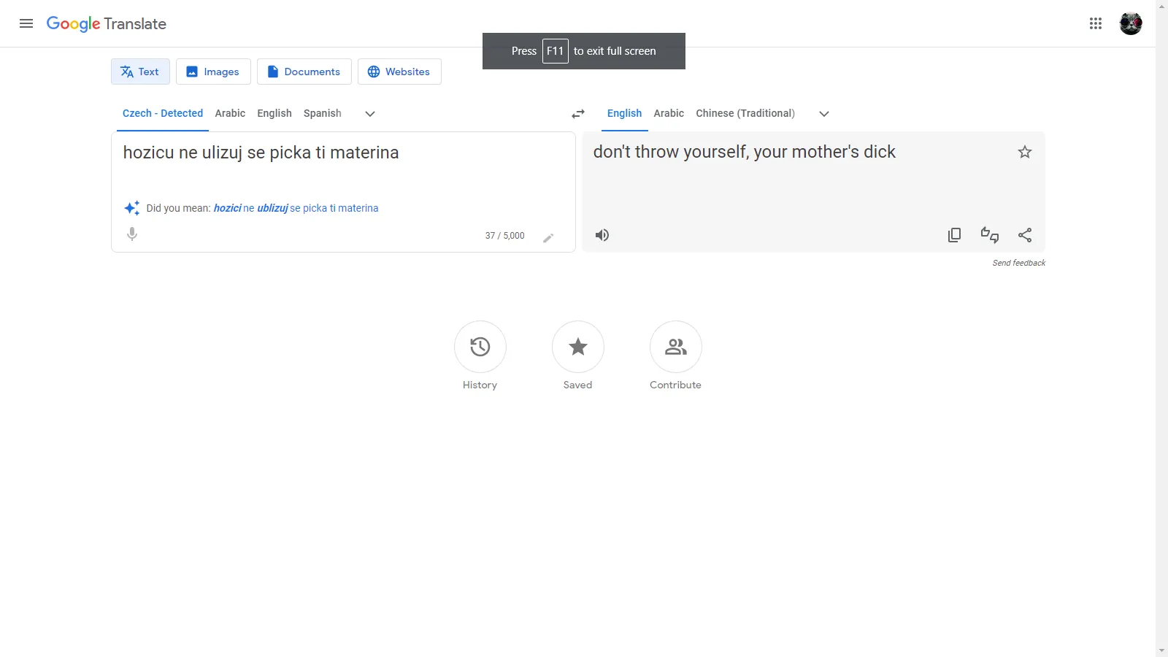Select the Text translation mode
Viewport: 1168px width, 657px height.
point(140,72)
